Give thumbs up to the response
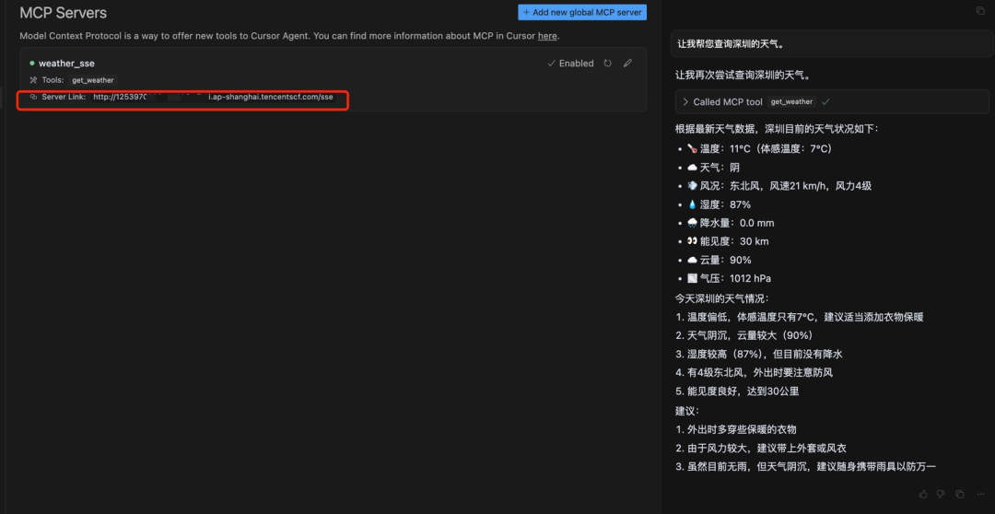This screenshot has width=995, height=514. [922, 494]
